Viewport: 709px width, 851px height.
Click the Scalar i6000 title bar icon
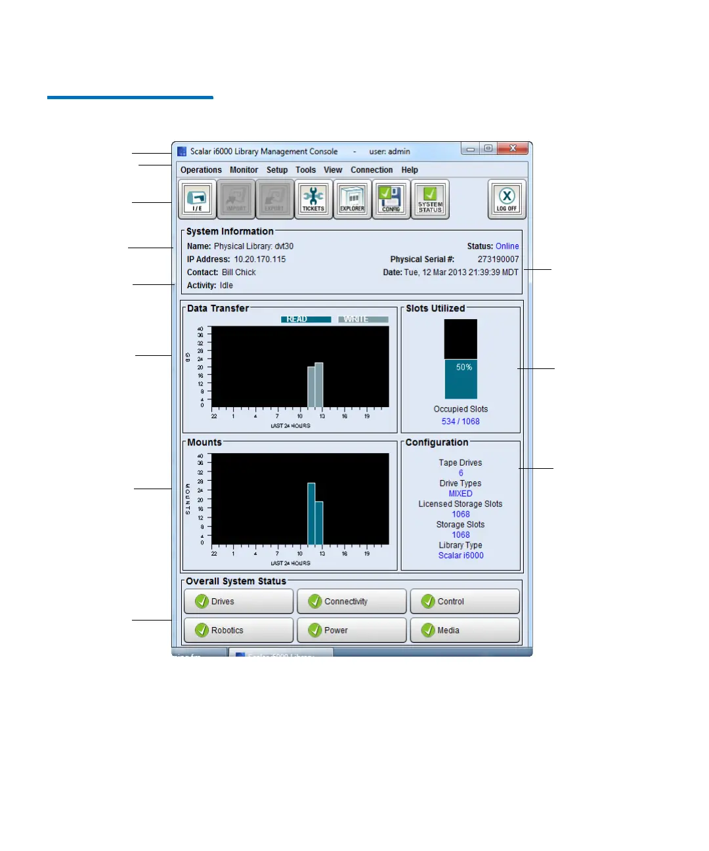tap(182, 152)
